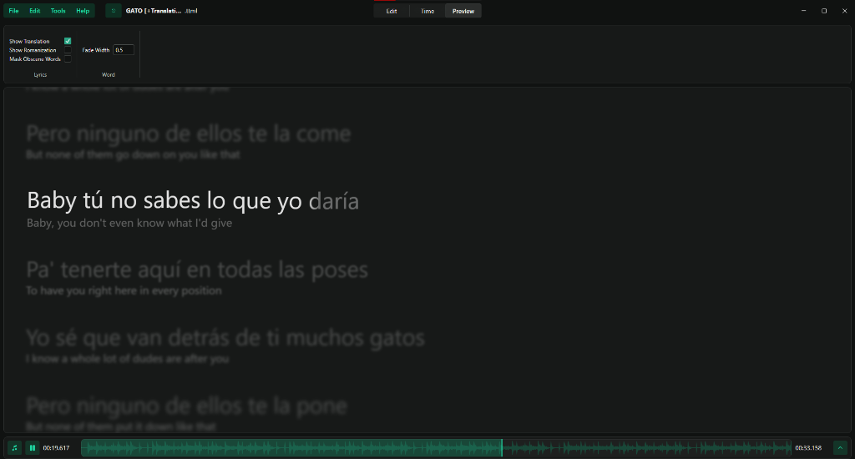Open the Edit menu in the menu bar
Image resolution: width=855 pixels, height=459 pixels.
(x=35, y=11)
